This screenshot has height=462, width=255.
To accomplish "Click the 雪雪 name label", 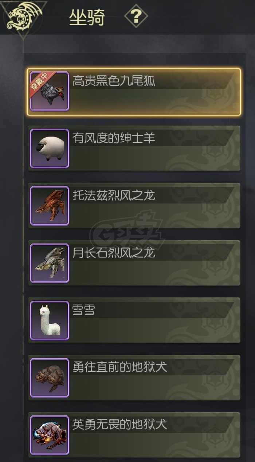I will [x=83, y=310].
